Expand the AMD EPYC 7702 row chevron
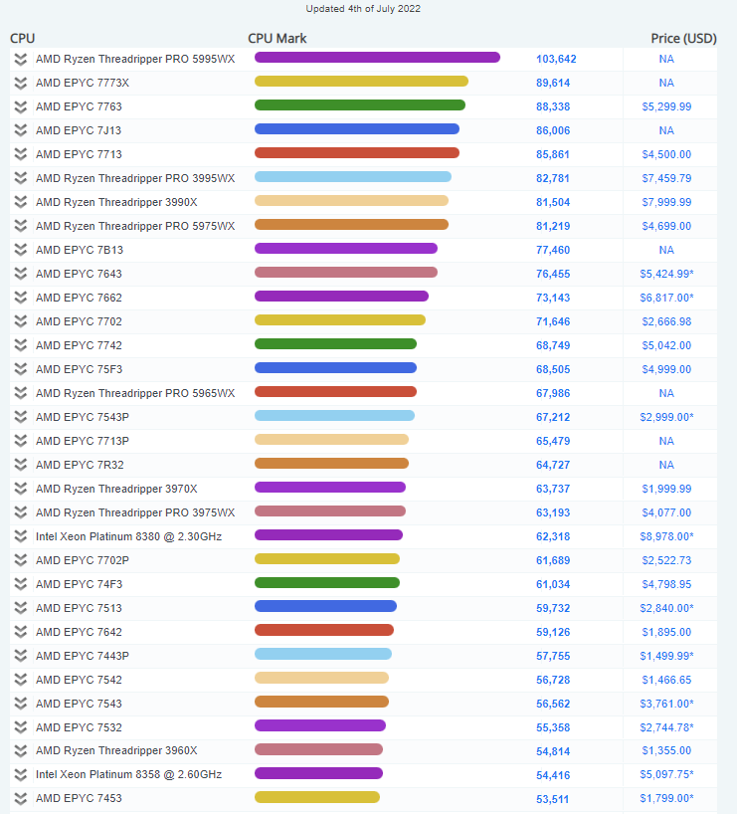 [x=21, y=321]
